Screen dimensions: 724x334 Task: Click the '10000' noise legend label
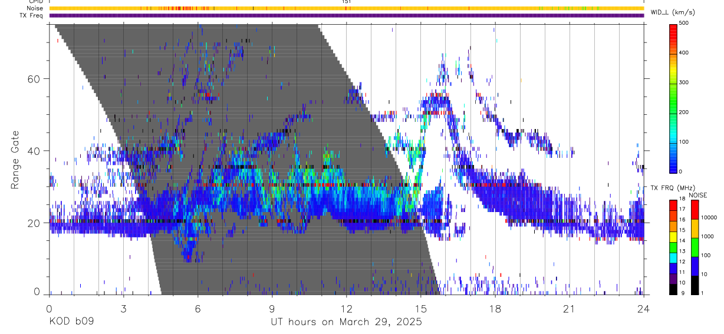[x=709, y=217]
